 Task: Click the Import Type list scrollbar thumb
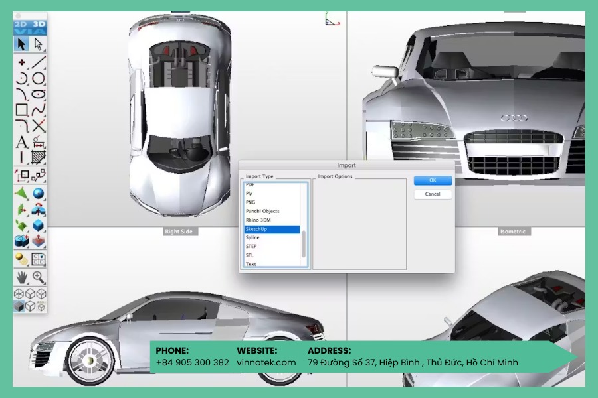point(304,243)
